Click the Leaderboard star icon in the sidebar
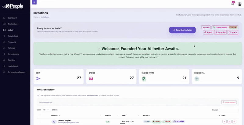This screenshot has width=244, height=125. [4, 66]
